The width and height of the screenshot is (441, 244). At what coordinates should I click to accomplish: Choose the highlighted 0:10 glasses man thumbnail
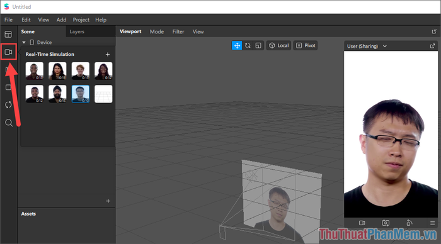tap(81, 94)
